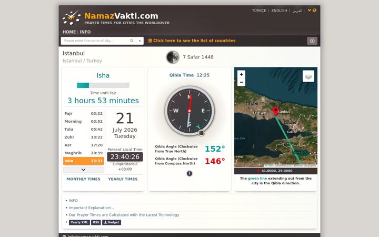379x237 pixels.
Task: Click the globe icon in the language bar
Action: [x=314, y=11]
